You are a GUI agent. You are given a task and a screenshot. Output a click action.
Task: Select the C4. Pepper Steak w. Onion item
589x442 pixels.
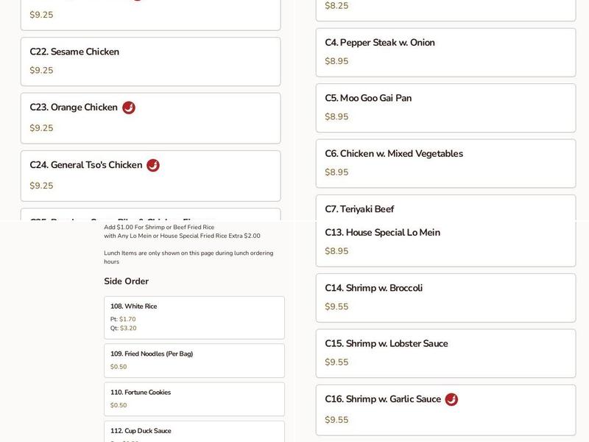coord(445,55)
